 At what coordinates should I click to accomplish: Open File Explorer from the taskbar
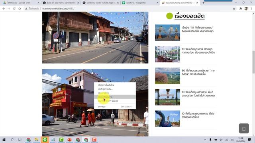[x=37, y=139]
